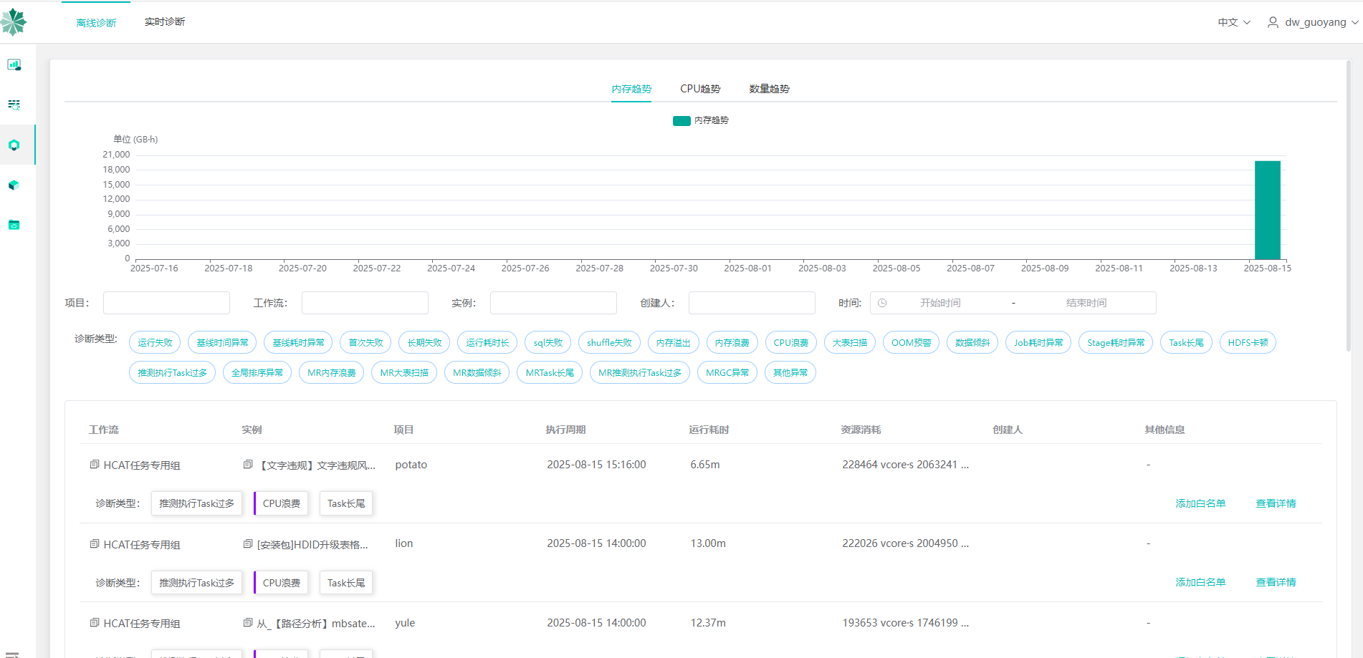The image size is (1363, 658).
Task: Open the dashboard chart icon in sidebar
Action: click(x=14, y=65)
